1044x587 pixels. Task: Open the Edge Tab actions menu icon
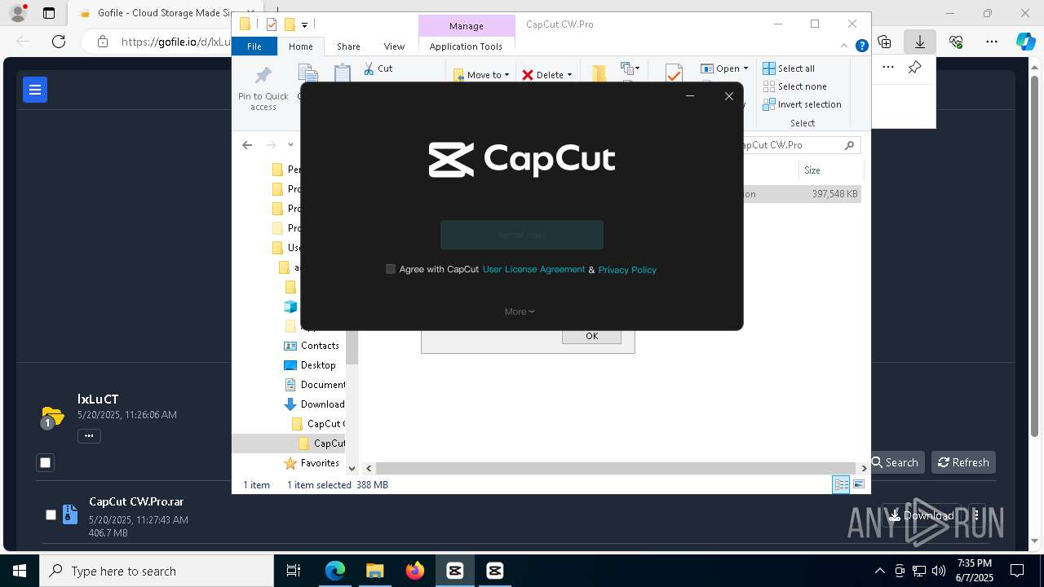(x=49, y=13)
